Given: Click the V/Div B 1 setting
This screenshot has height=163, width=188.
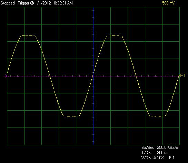Looking at the screenshot, I should [x=172, y=158].
